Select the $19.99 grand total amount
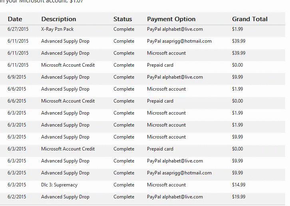Image resolution: width=290 pixels, height=206 pixels. (238, 197)
